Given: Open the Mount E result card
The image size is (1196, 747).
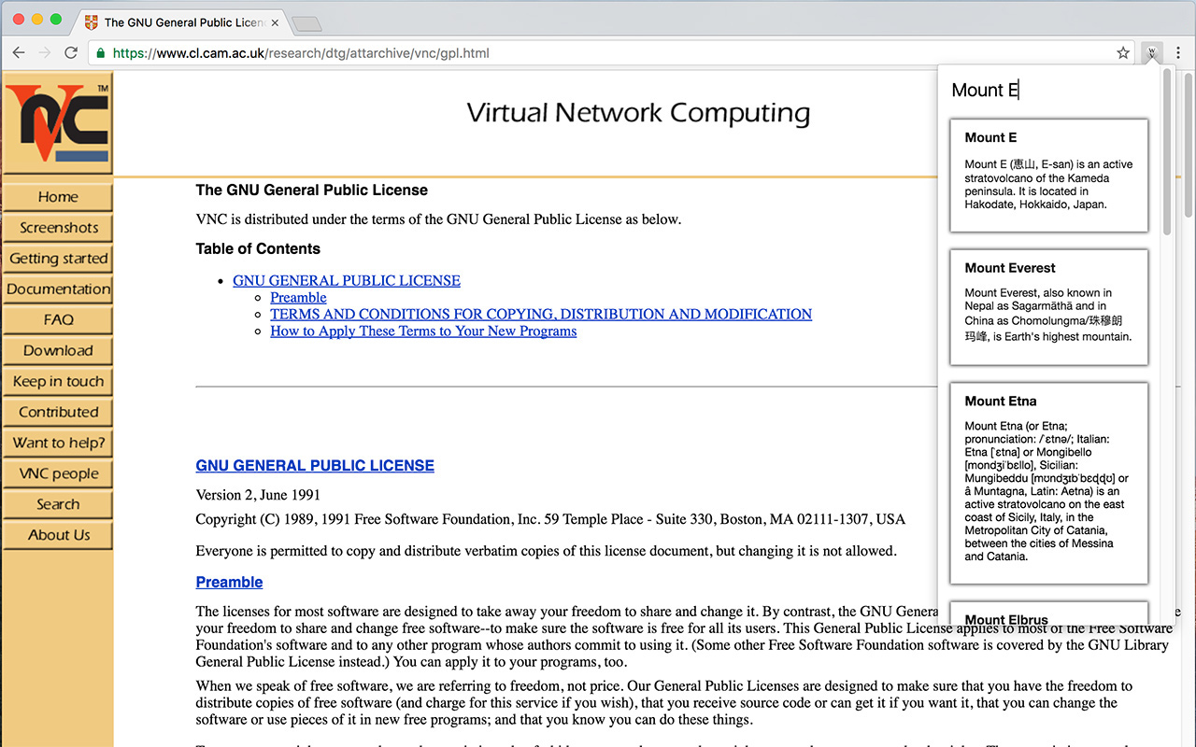Looking at the screenshot, I should coord(1048,176).
